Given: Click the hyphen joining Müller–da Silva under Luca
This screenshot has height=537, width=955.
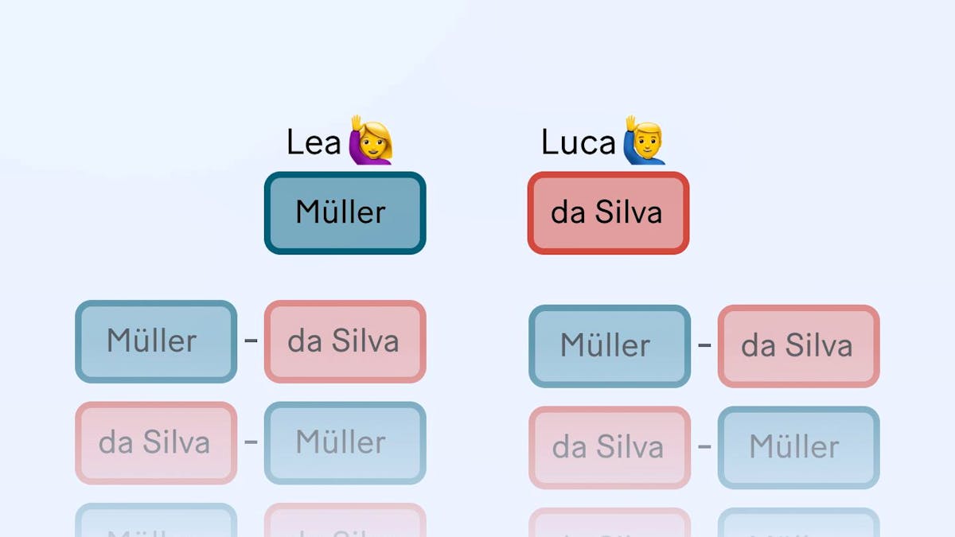Looking at the screenshot, I should pos(704,346).
